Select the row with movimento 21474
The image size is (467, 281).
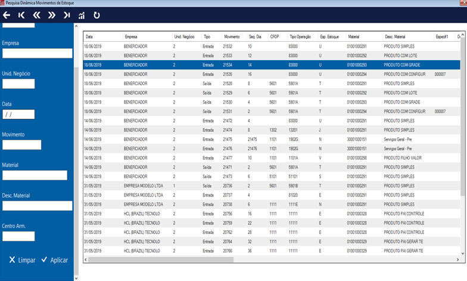pos(272,130)
